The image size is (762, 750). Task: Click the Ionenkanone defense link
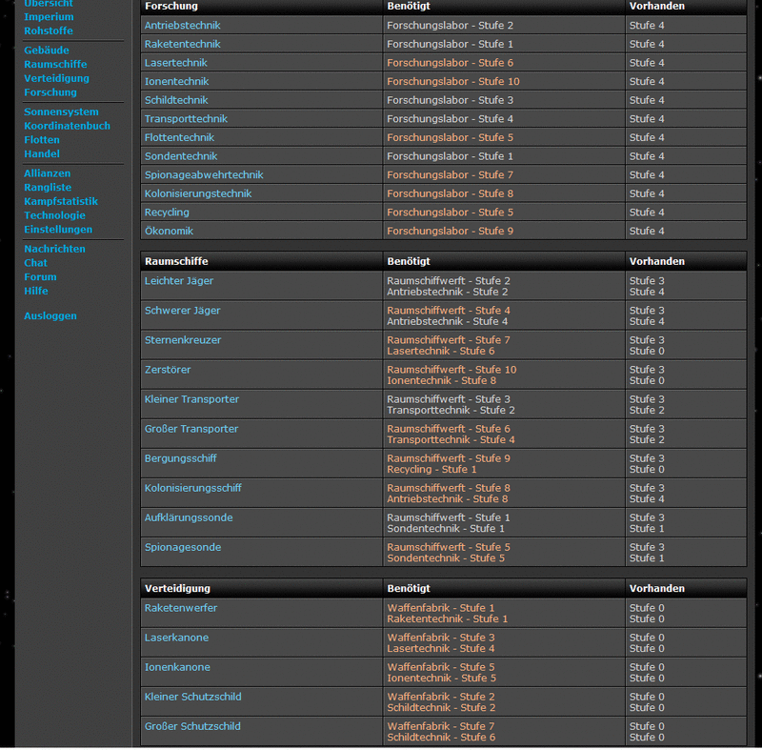coord(177,667)
